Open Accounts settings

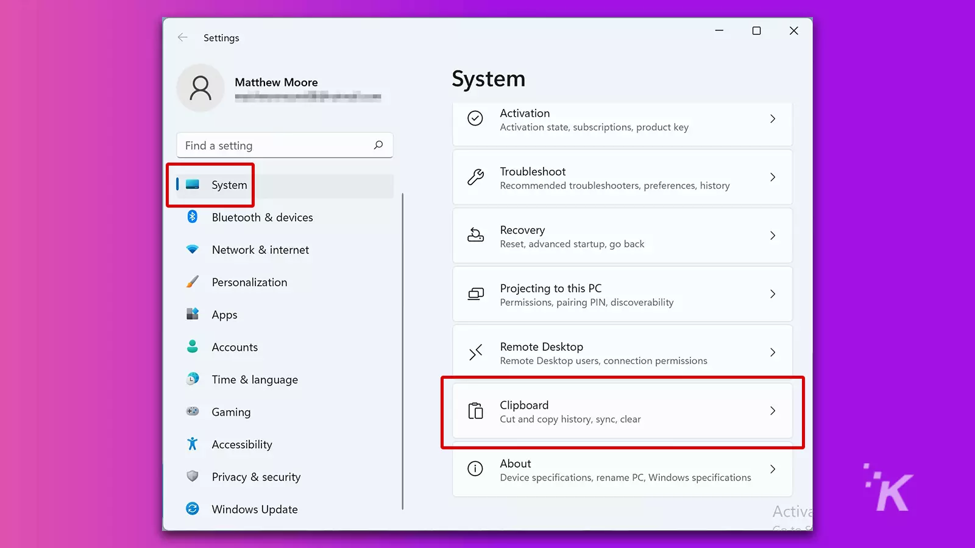click(x=235, y=347)
